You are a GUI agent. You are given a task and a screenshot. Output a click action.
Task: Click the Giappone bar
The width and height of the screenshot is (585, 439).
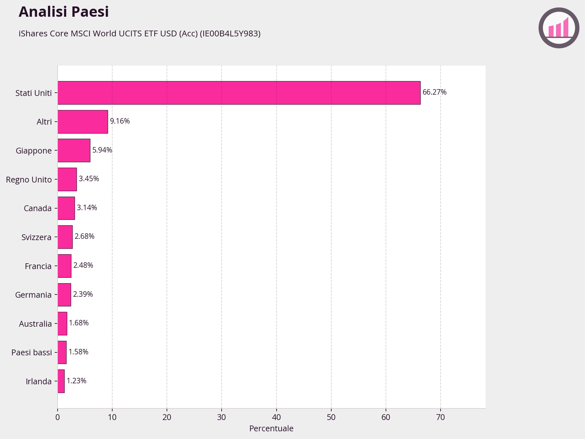(74, 150)
